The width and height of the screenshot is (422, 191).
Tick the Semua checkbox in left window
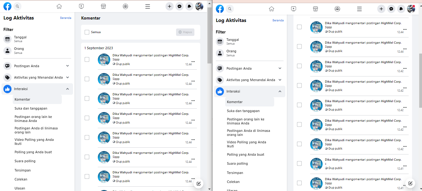click(x=87, y=32)
